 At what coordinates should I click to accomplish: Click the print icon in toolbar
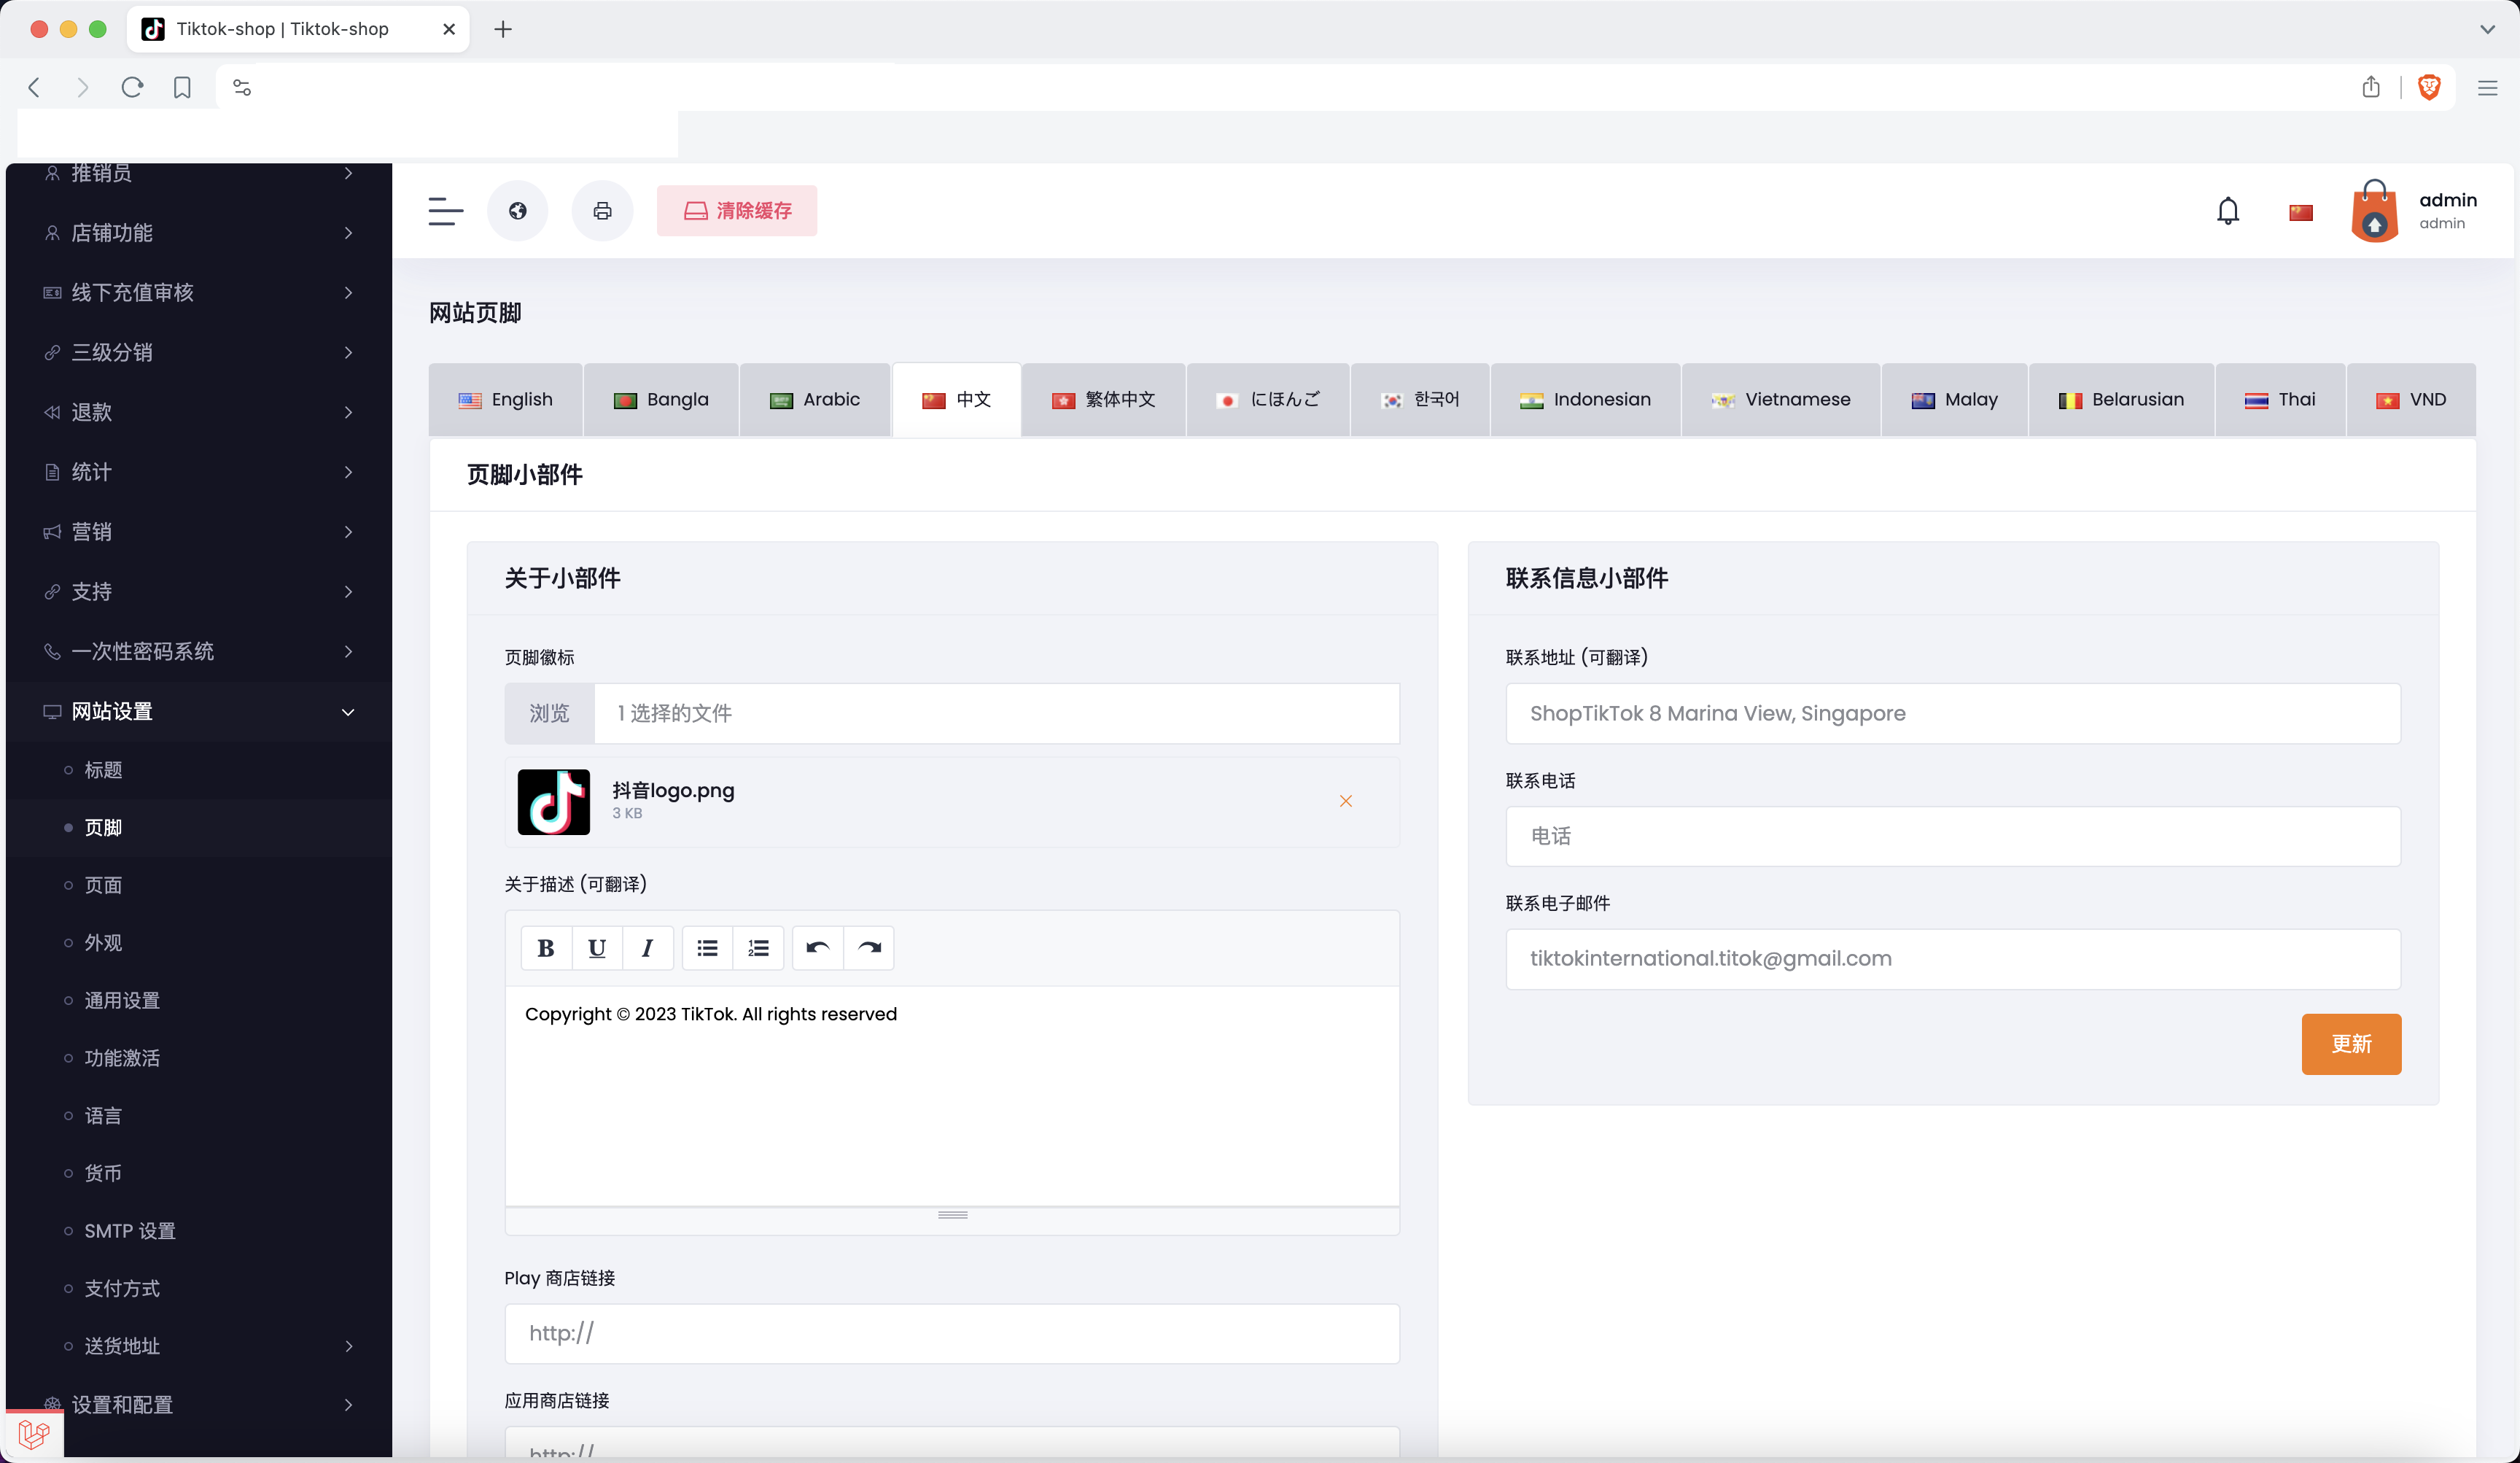pos(602,211)
